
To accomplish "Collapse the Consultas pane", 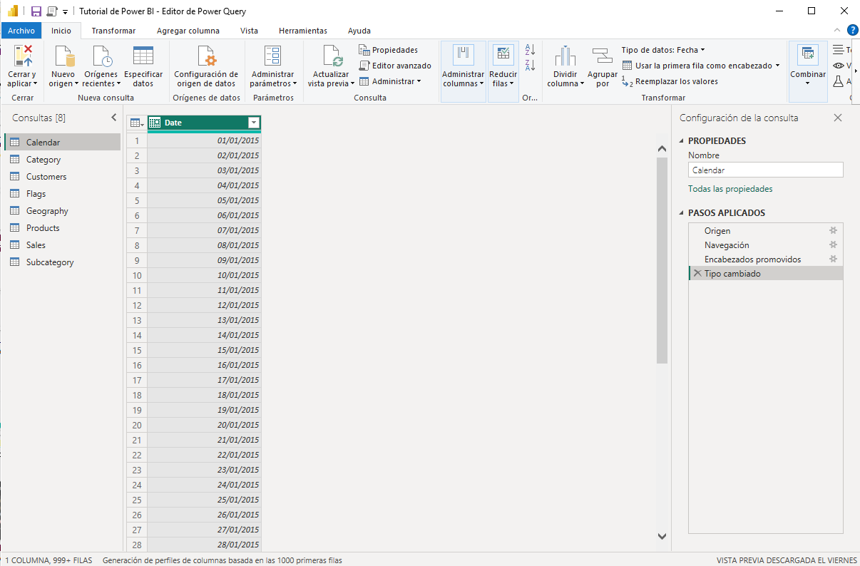I will click(x=114, y=118).
